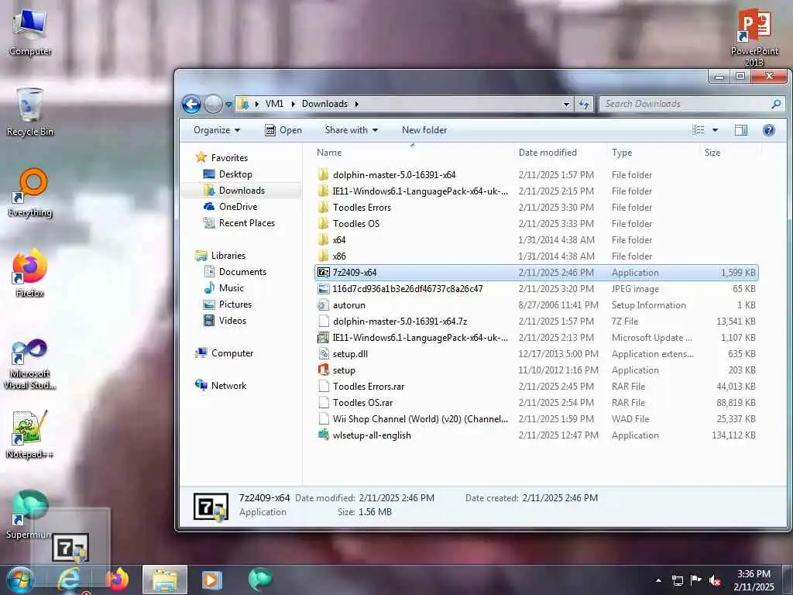This screenshot has height=595, width=793.
Task: Open the Computer desktop icon
Action: click(x=29, y=32)
